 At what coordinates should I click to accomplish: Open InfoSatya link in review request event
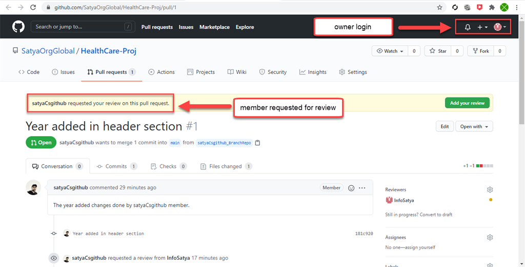178,258
